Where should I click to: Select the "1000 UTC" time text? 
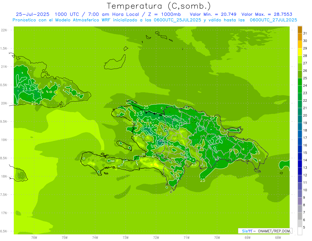click(x=67, y=14)
